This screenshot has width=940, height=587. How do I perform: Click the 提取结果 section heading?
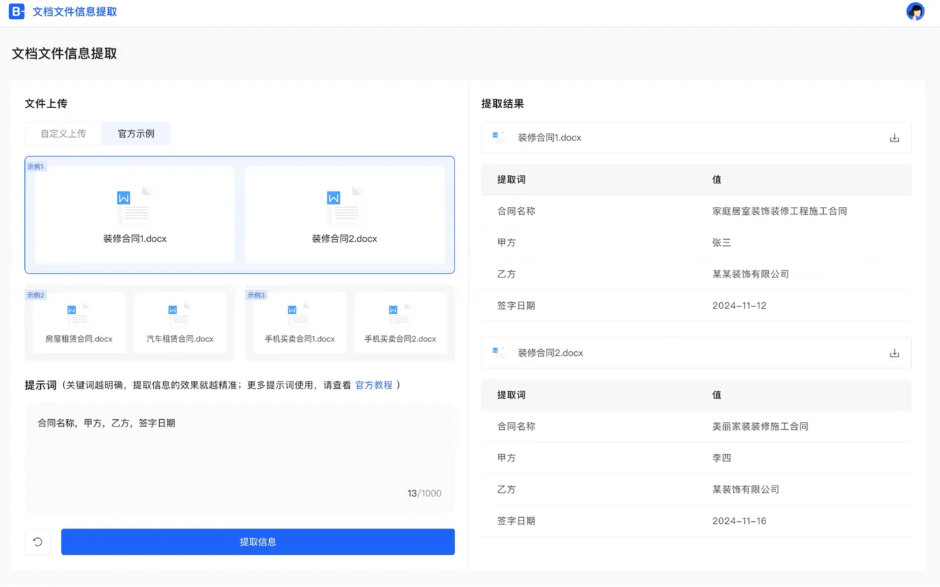pos(502,103)
